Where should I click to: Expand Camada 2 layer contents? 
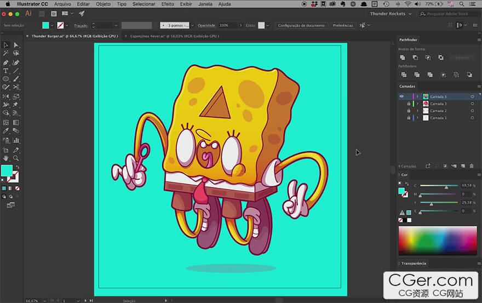(x=417, y=111)
